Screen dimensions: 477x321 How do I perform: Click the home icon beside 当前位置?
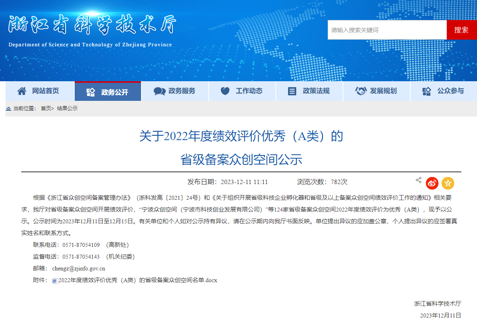tap(9, 109)
